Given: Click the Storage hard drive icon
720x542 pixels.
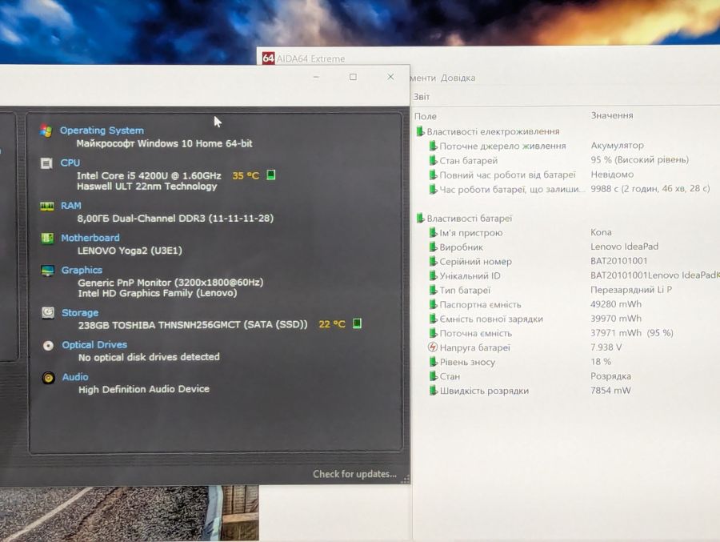Looking at the screenshot, I should pyautogui.click(x=48, y=313).
